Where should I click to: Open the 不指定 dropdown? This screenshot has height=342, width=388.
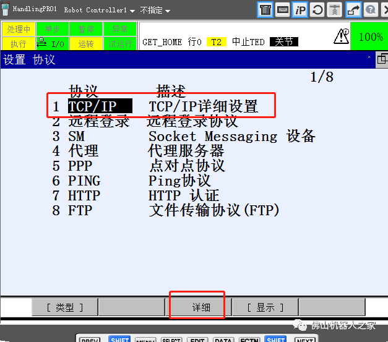[155, 10]
